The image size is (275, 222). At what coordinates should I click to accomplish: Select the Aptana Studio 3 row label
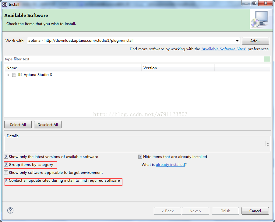coord(38,75)
